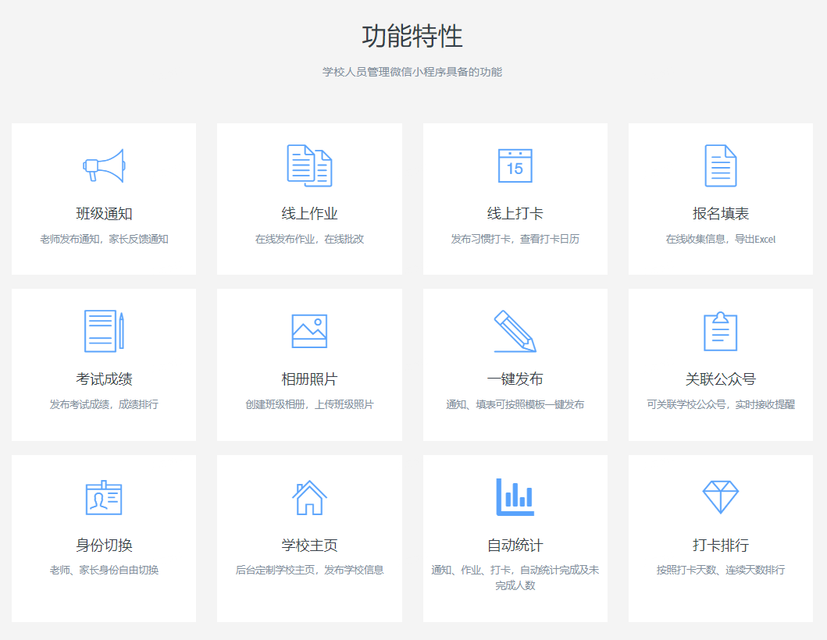Click the paper and pencil icon for 考试成绩
The height and width of the screenshot is (640, 827).
104,331
